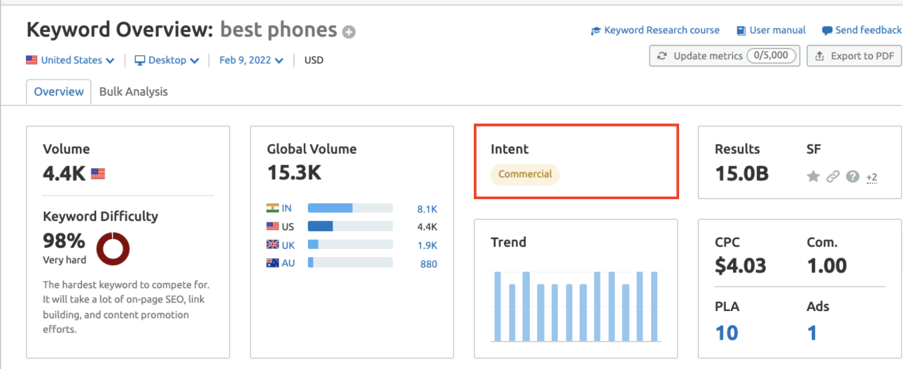
Task: Expand the +2 more SERP features
Action: pos(872,177)
